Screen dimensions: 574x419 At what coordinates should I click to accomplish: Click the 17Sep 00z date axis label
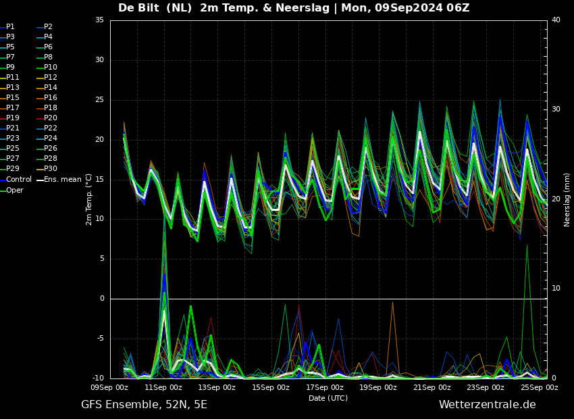coord(325,387)
